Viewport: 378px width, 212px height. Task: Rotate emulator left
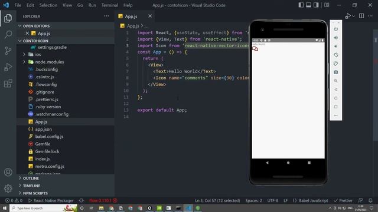(336, 55)
